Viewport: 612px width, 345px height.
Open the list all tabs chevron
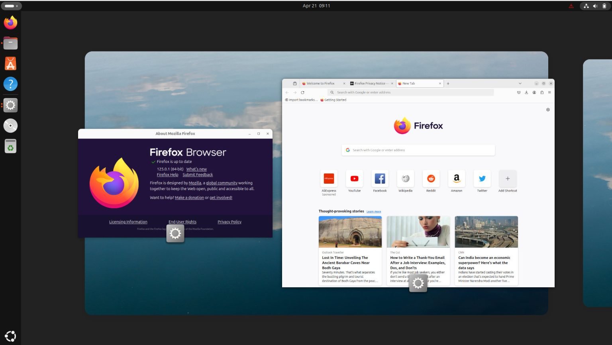[x=520, y=83]
